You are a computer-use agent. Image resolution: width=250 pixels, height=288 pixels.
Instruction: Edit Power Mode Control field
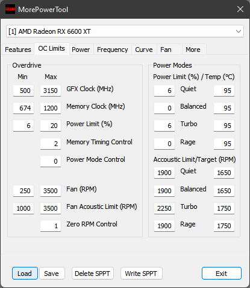tap(51, 161)
